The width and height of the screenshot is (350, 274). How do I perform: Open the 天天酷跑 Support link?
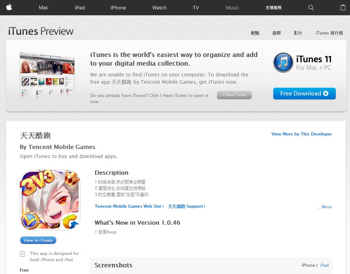(186, 206)
